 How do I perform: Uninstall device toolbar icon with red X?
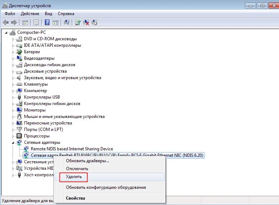click(86, 23)
